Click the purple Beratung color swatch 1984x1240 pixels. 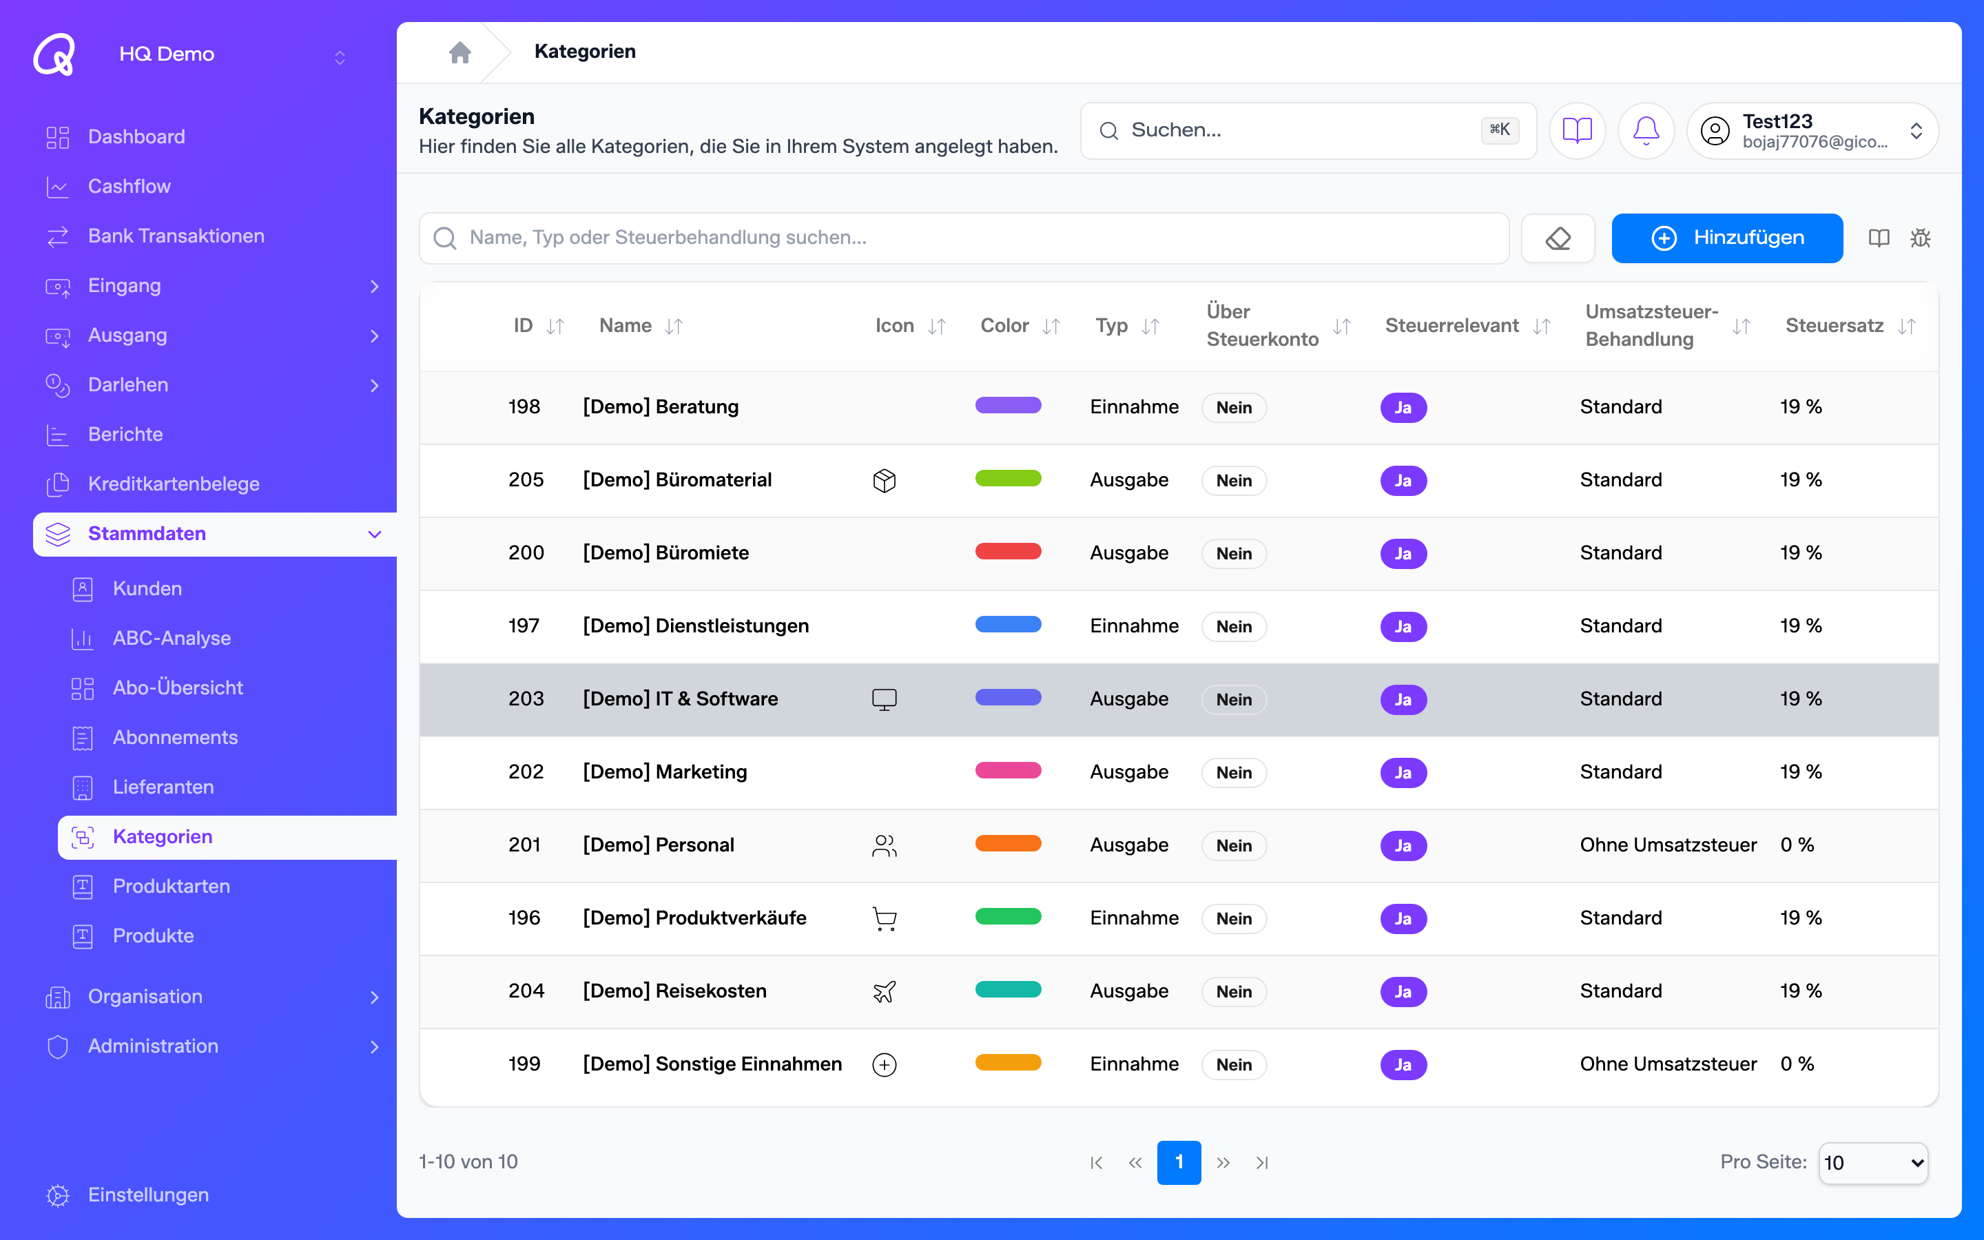(x=1009, y=405)
